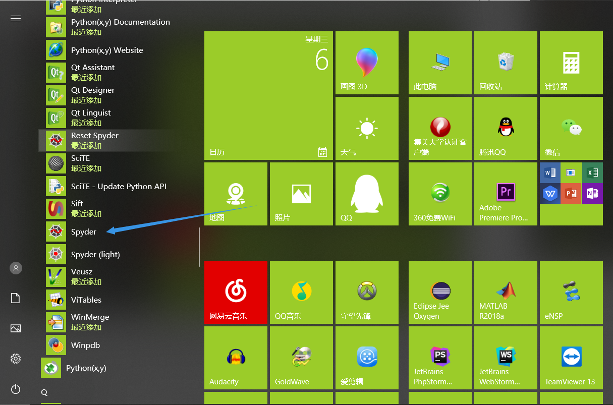The height and width of the screenshot is (405, 613).
Task: Collapse the Python(x,y) folder group
Action: coord(118,368)
